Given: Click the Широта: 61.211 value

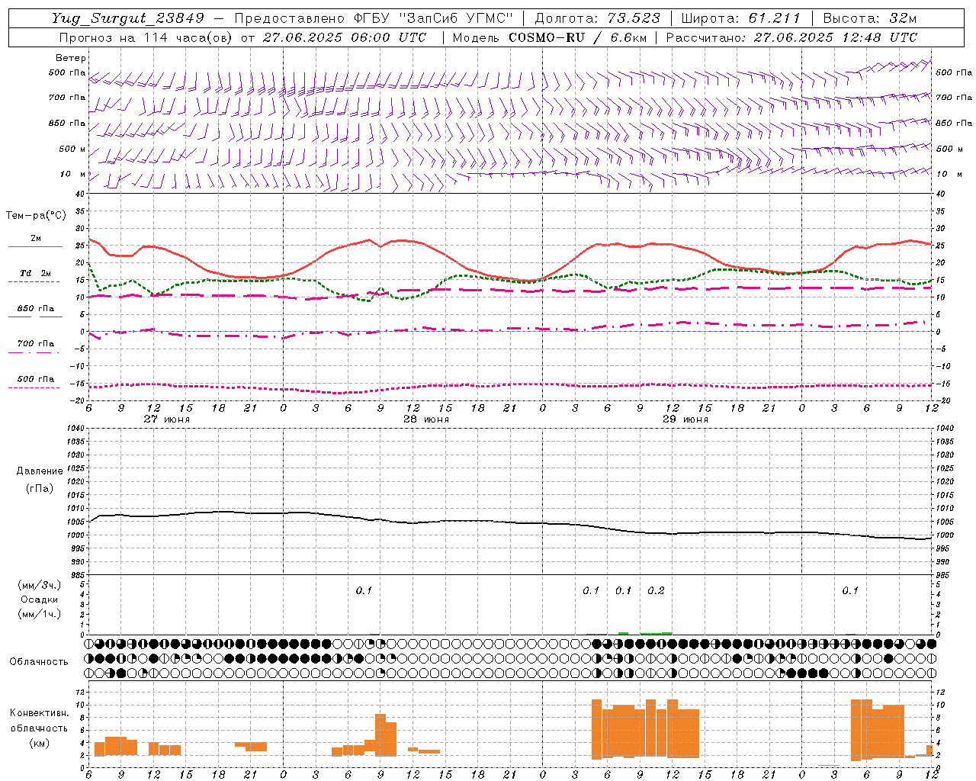Looking at the screenshot, I should [740, 18].
